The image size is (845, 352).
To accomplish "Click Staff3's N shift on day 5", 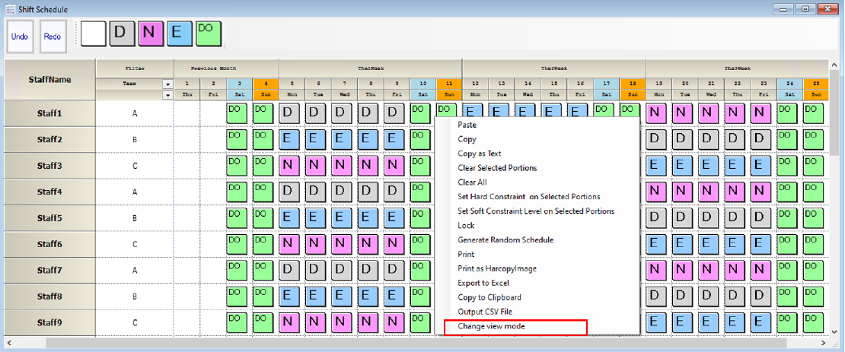I will click(291, 166).
